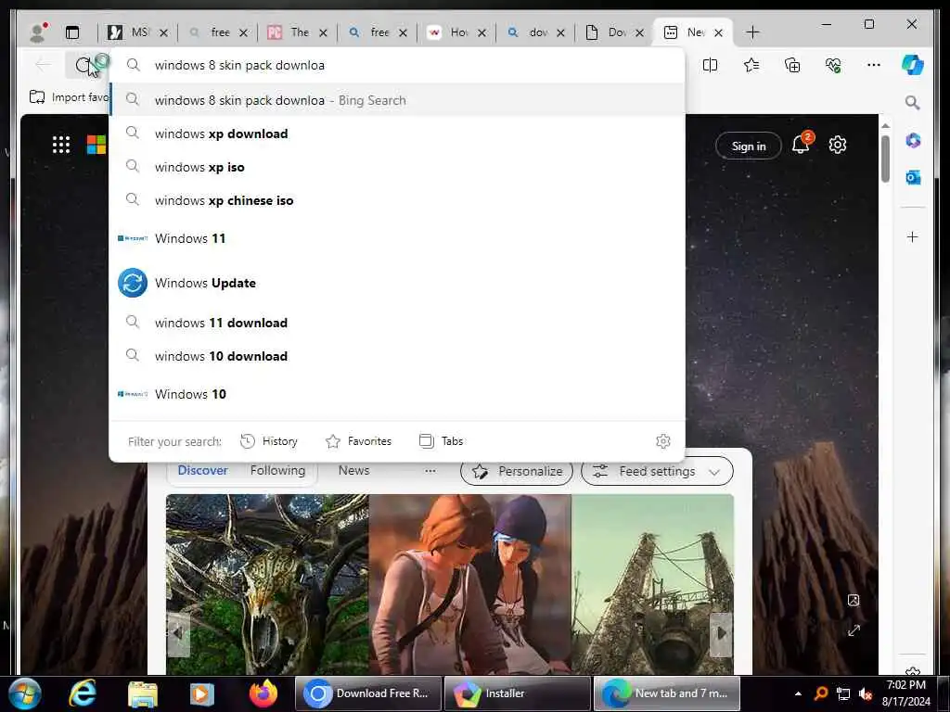Viewport: 950px width, 712px height.
Task: Select the News feed tab
Action: pyautogui.click(x=353, y=470)
